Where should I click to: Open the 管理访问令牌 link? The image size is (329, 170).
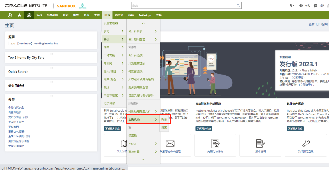(16, 146)
